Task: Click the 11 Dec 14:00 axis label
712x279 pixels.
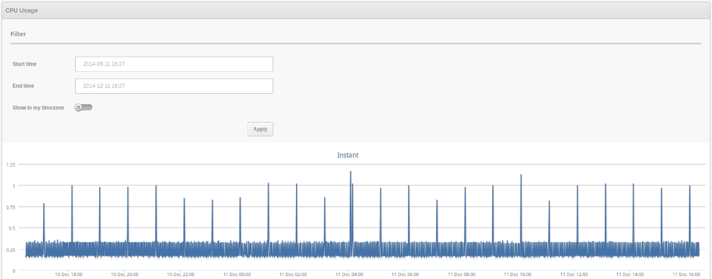Action: 630,274
